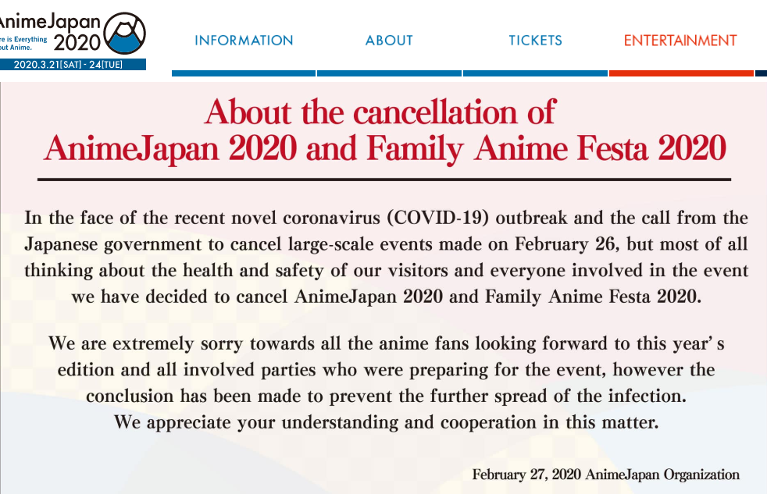767x494 pixels.
Task: Click the blue bar beneath INFORMATION
Action: (x=244, y=73)
